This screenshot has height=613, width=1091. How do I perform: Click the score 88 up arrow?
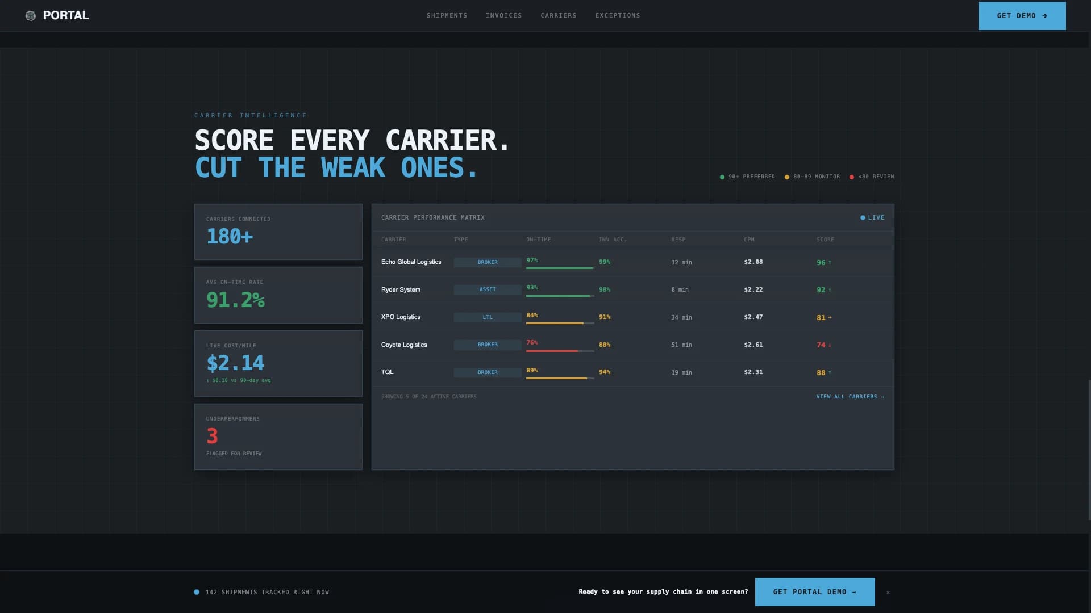click(x=830, y=372)
